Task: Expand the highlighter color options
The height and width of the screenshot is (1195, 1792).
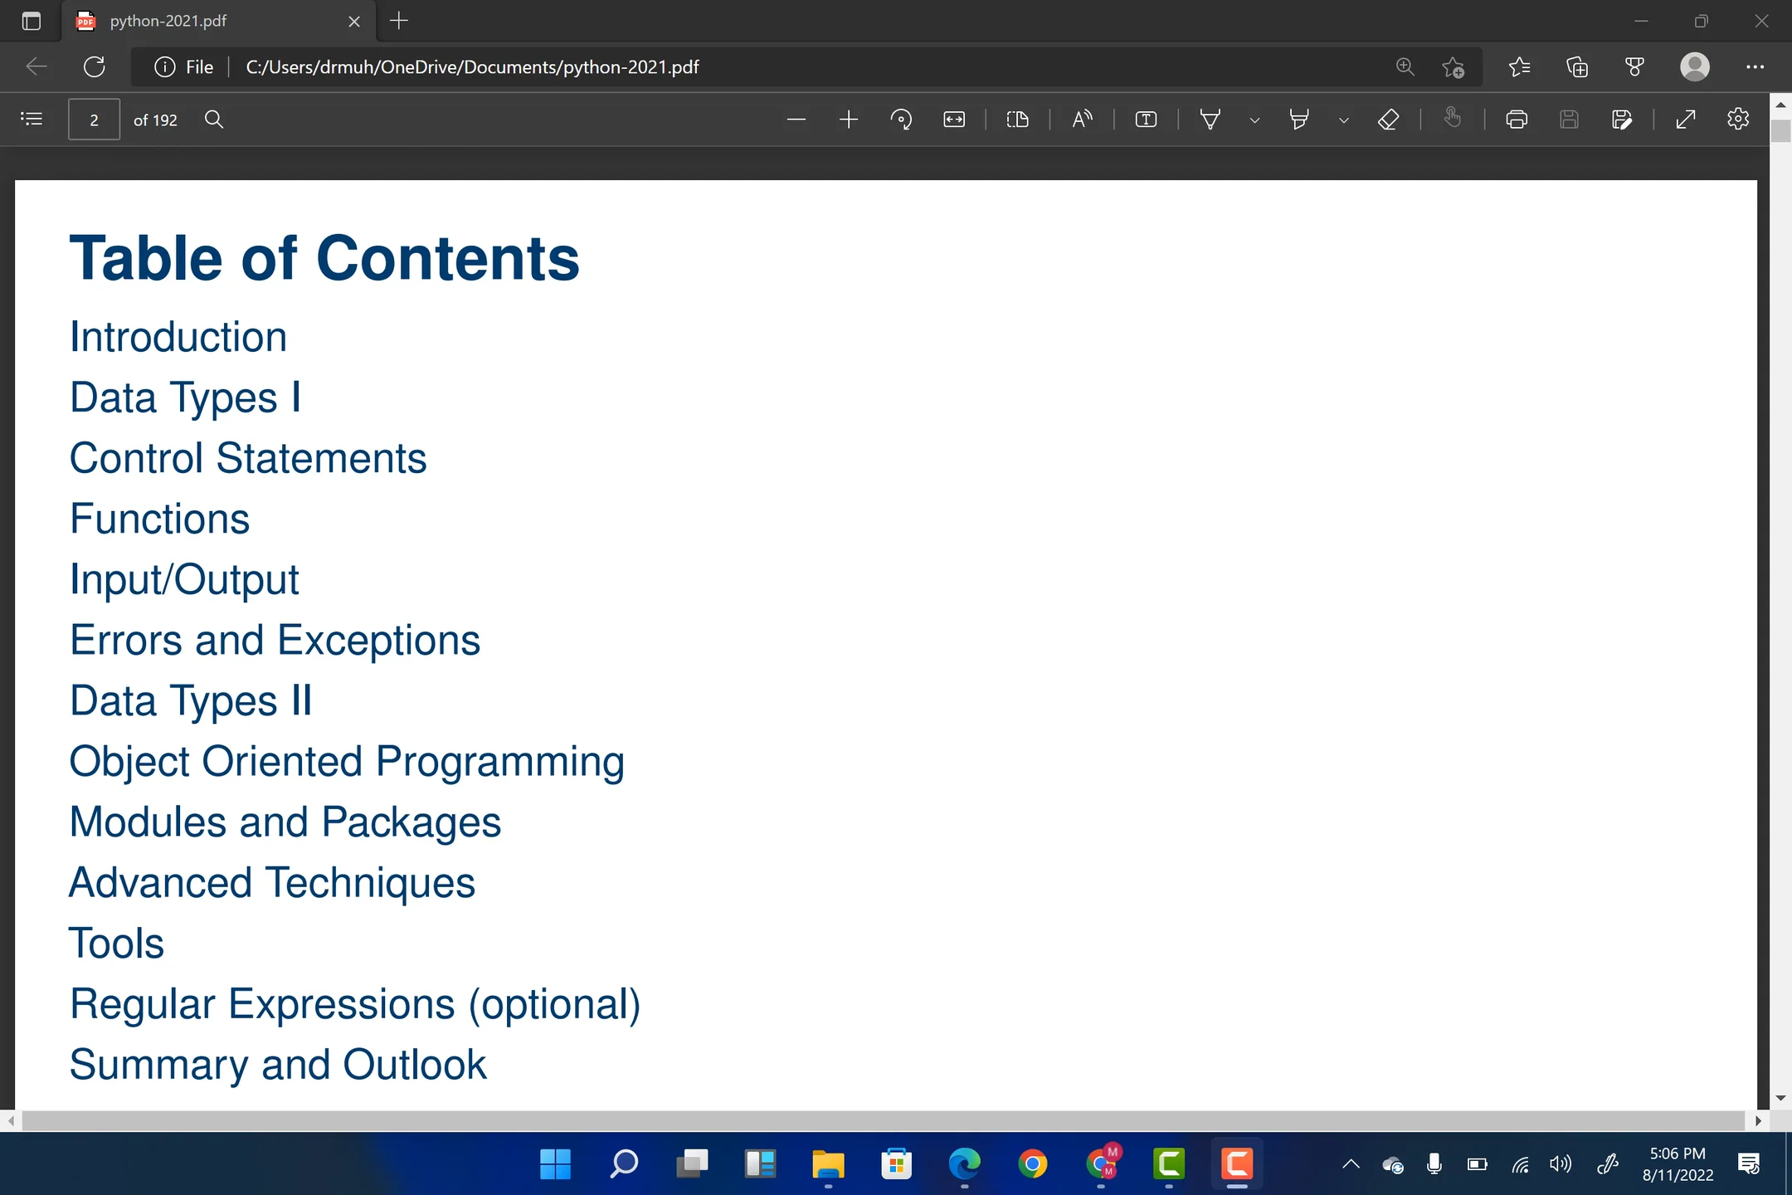Action: pyautogui.click(x=1342, y=119)
